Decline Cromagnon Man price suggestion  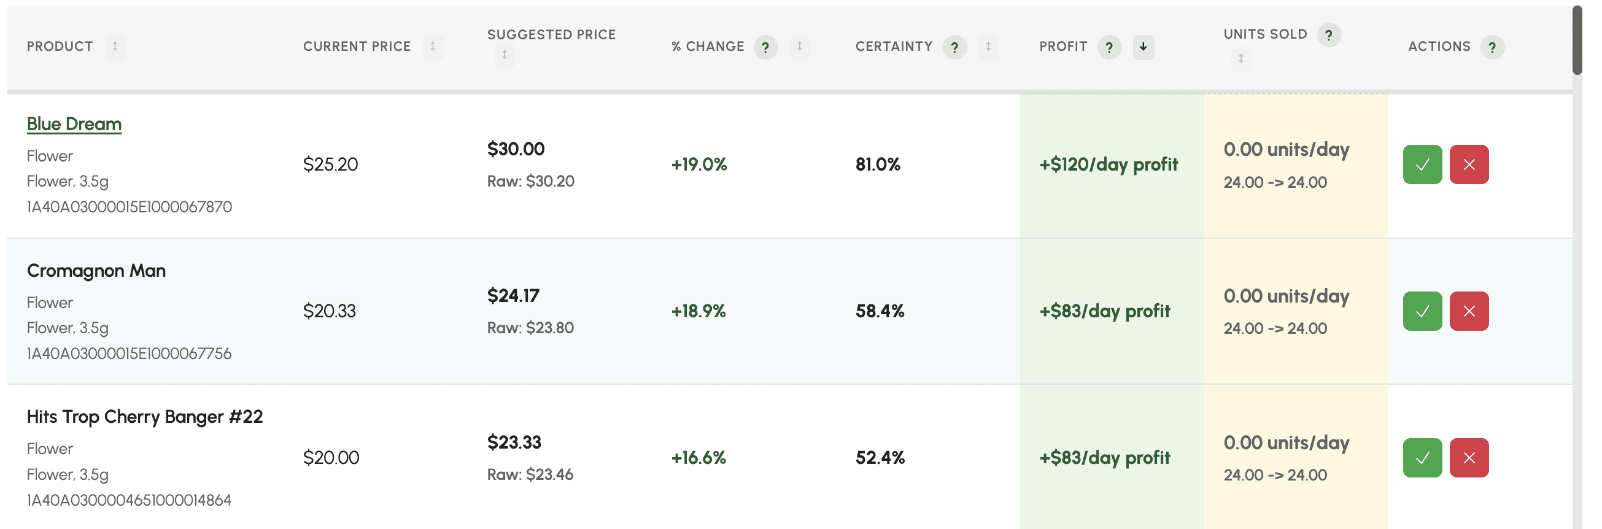pyautogui.click(x=1468, y=311)
